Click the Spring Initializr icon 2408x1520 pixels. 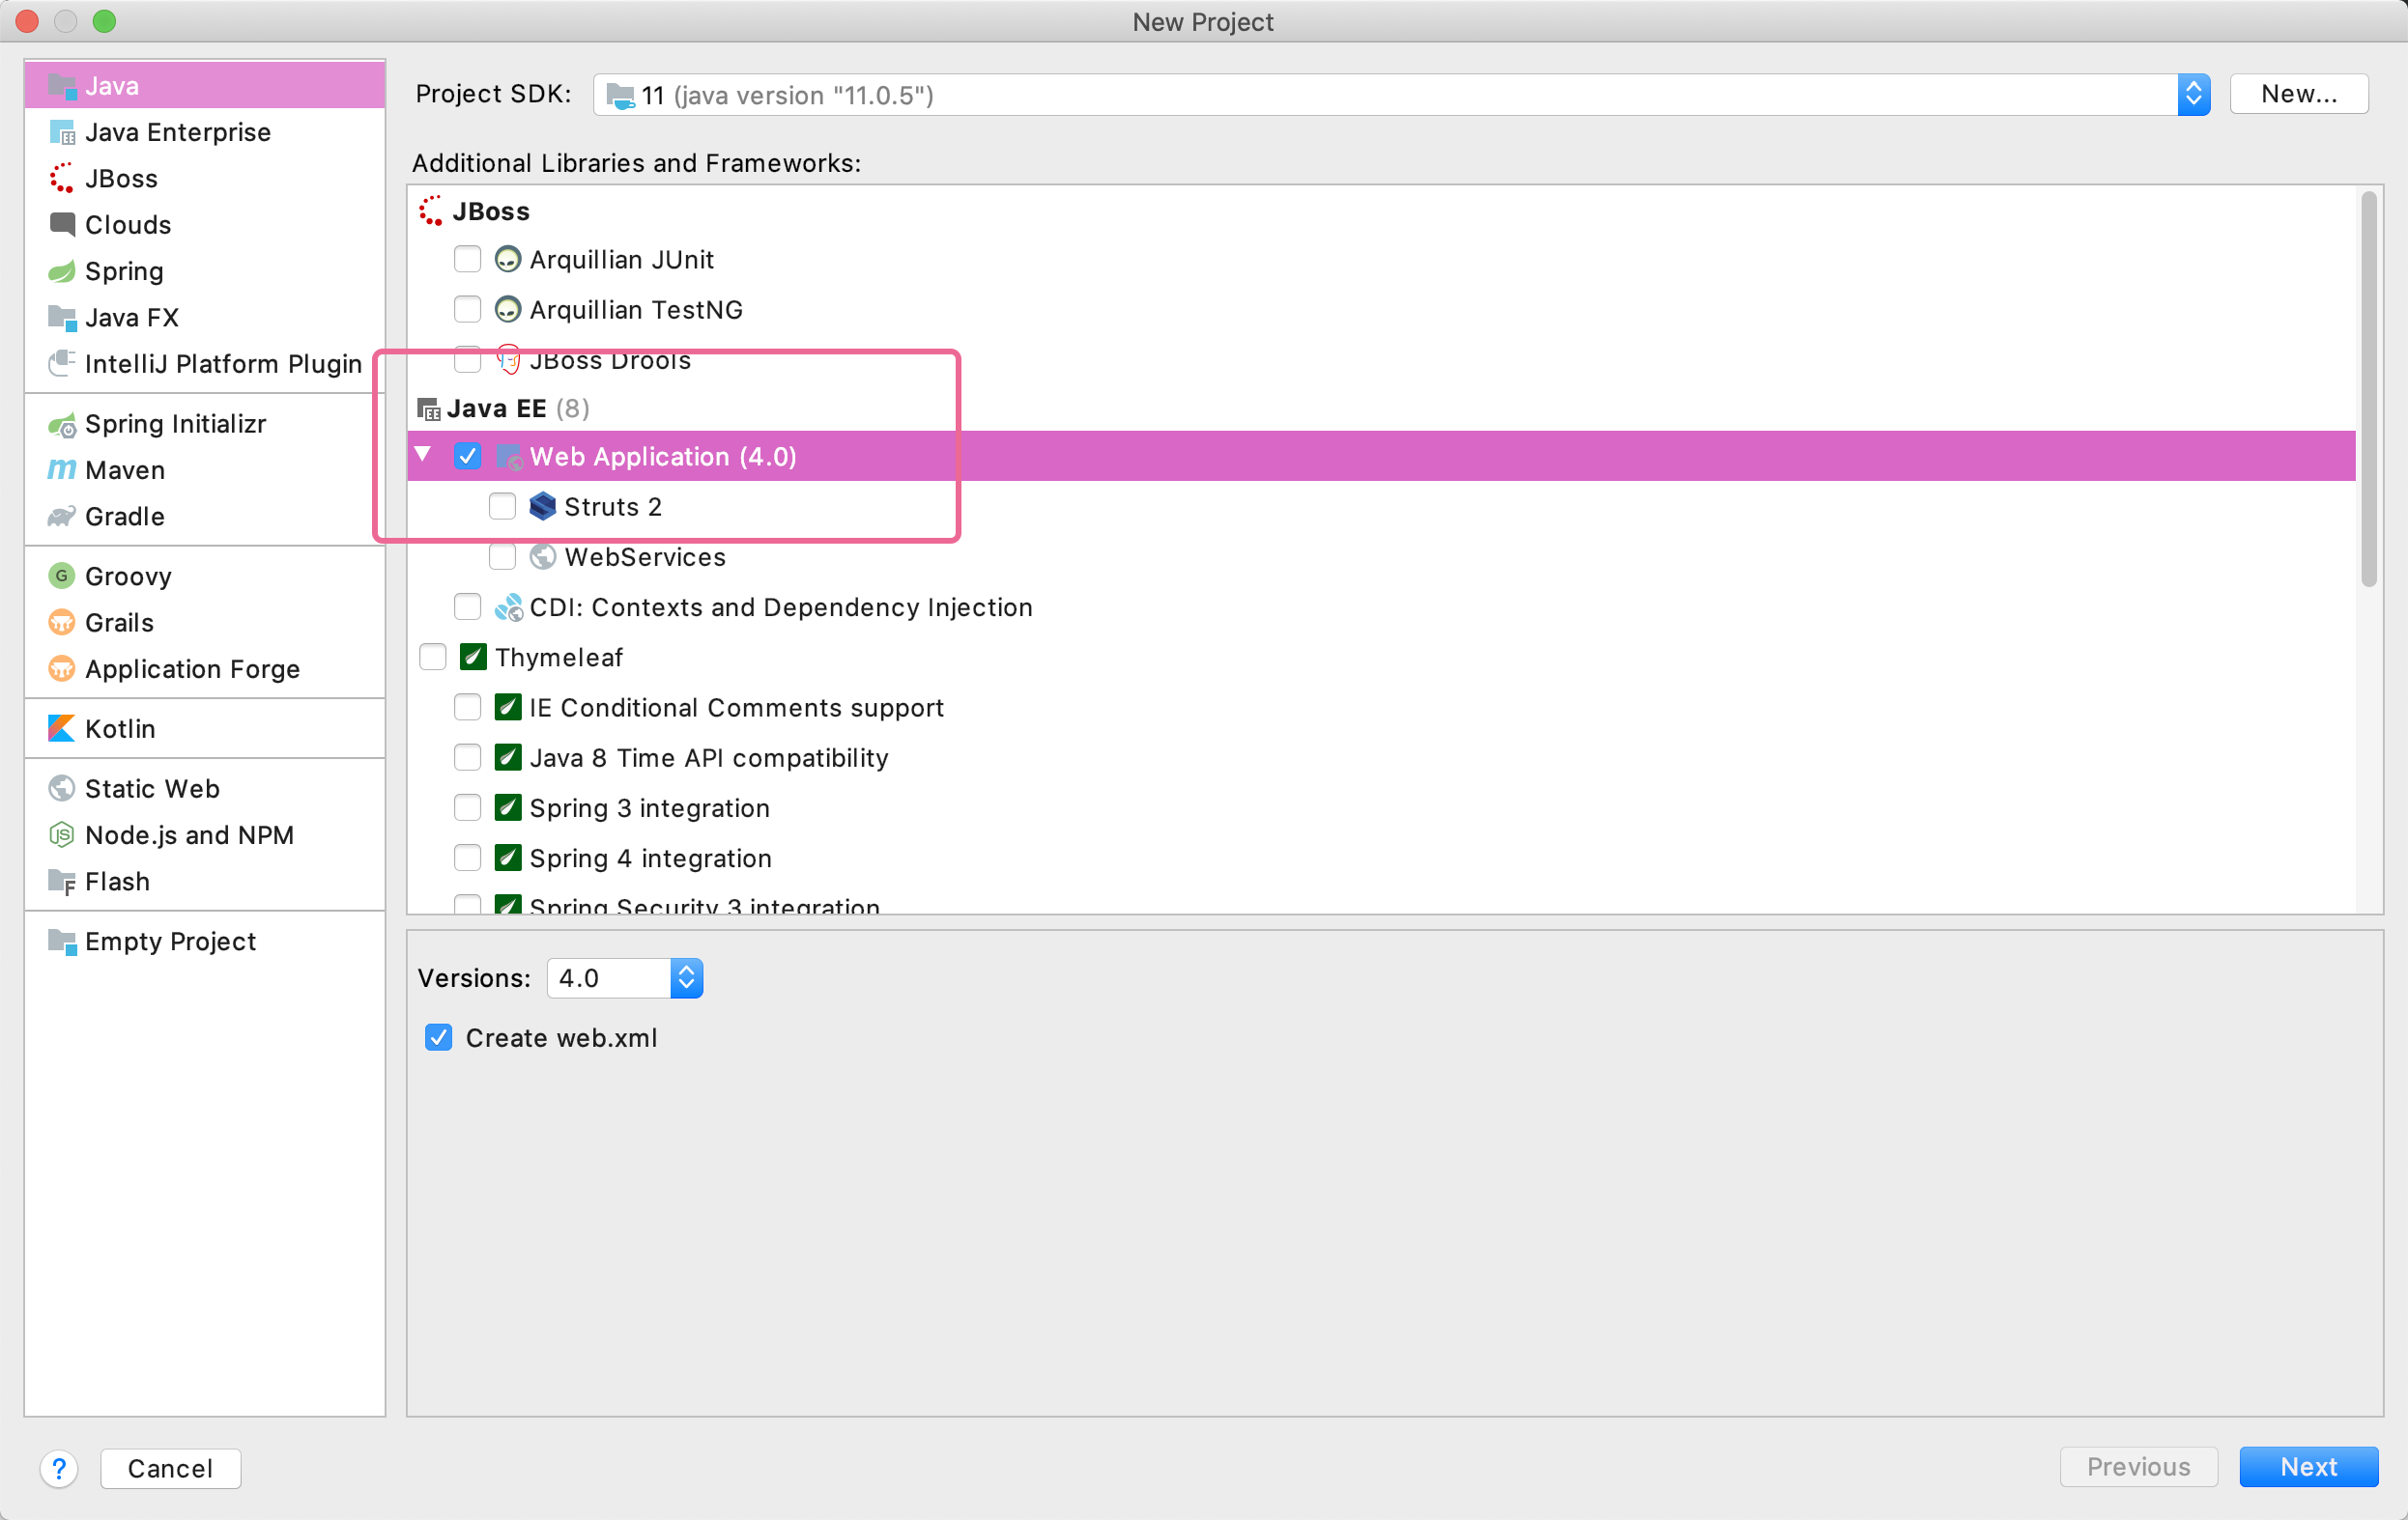point(62,424)
